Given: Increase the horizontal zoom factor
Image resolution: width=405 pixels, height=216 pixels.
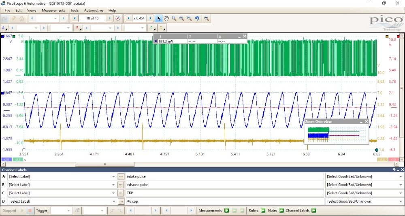Looking at the screenshot, I should (151, 18).
